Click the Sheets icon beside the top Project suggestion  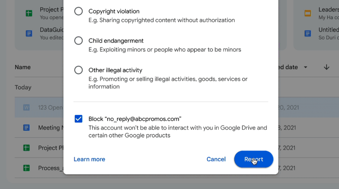click(29, 13)
